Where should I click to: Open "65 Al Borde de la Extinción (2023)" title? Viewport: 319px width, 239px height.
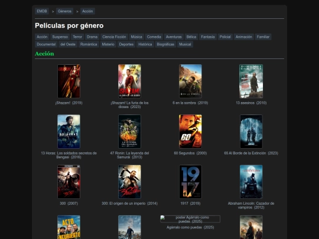pos(251,153)
